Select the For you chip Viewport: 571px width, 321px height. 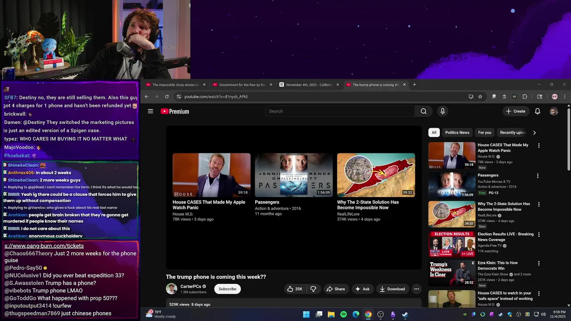[484, 132]
